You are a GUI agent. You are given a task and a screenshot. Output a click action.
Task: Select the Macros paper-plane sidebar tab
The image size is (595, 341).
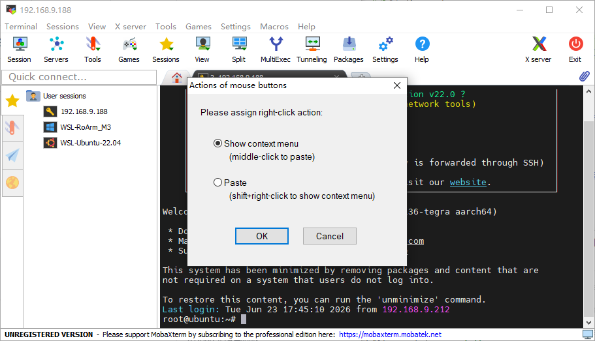tap(12, 155)
